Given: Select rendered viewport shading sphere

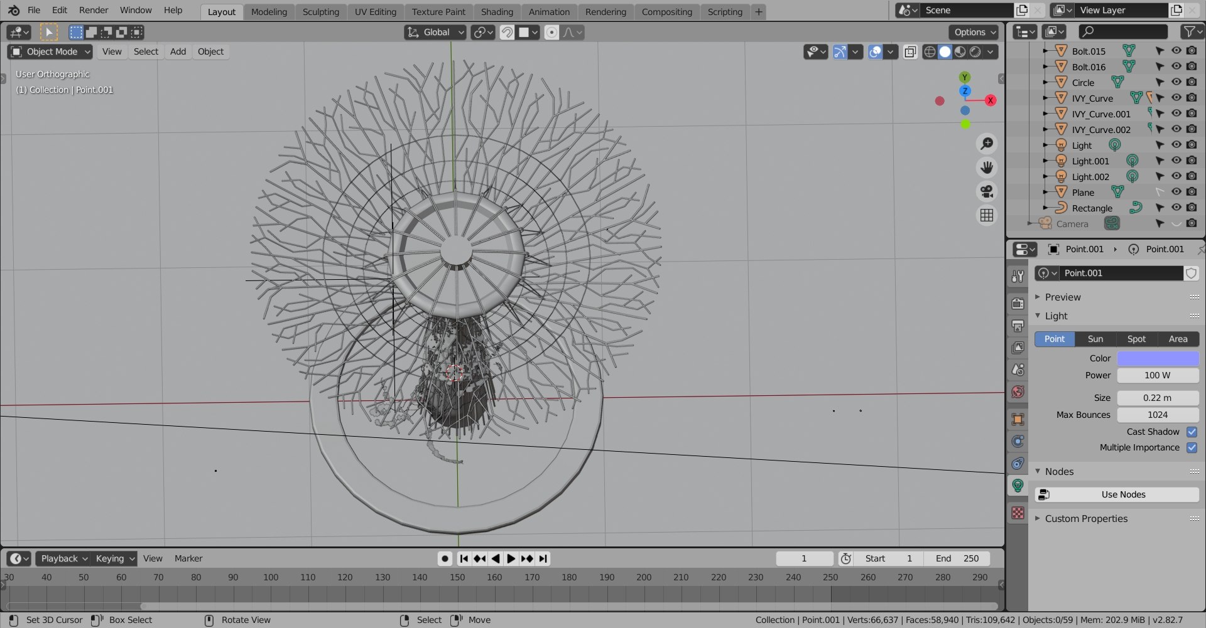Looking at the screenshot, I should tap(975, 51).
